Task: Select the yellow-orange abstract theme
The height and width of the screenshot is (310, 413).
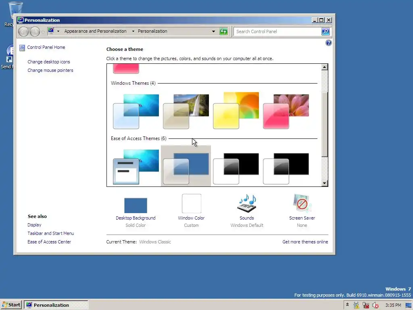Action: click(x=236, y=111)
